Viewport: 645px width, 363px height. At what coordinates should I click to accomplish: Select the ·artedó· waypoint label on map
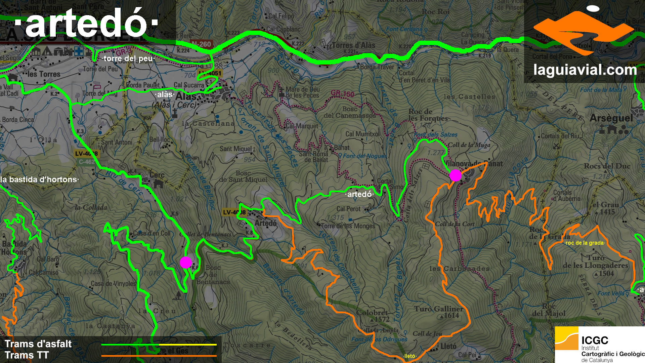[x=359, y=194]
